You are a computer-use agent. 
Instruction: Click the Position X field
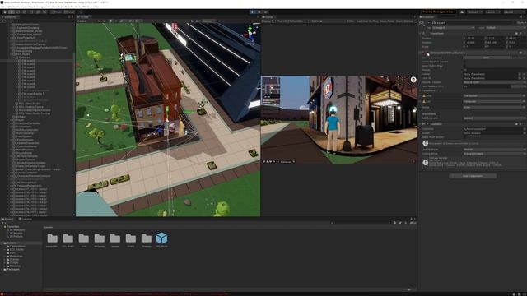tap(474, 39)
